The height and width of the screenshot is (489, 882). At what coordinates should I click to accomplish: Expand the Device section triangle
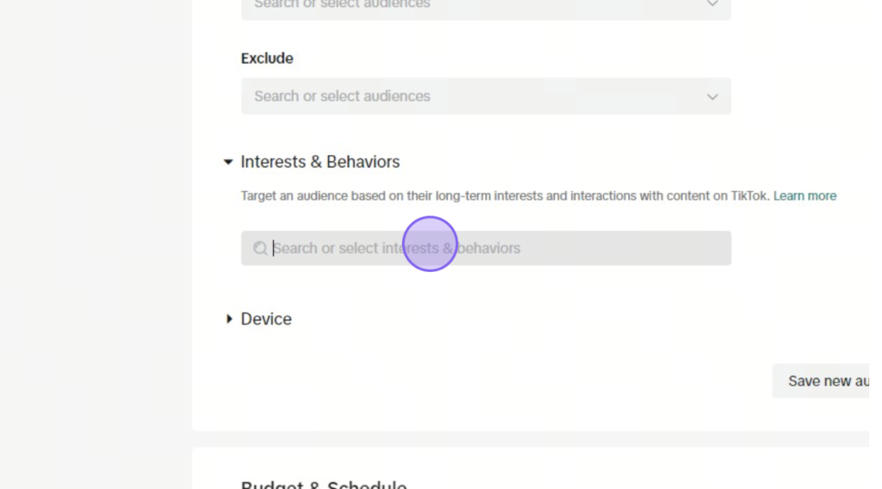click(x=229, y=319)
